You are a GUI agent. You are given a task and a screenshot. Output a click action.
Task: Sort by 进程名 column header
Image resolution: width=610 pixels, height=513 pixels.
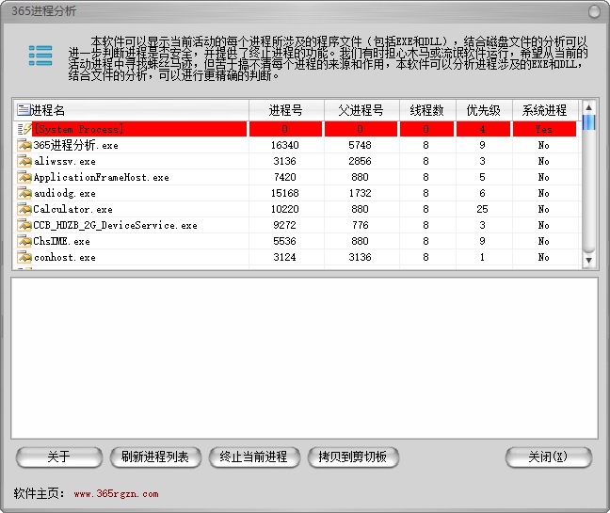click(132, 110)
